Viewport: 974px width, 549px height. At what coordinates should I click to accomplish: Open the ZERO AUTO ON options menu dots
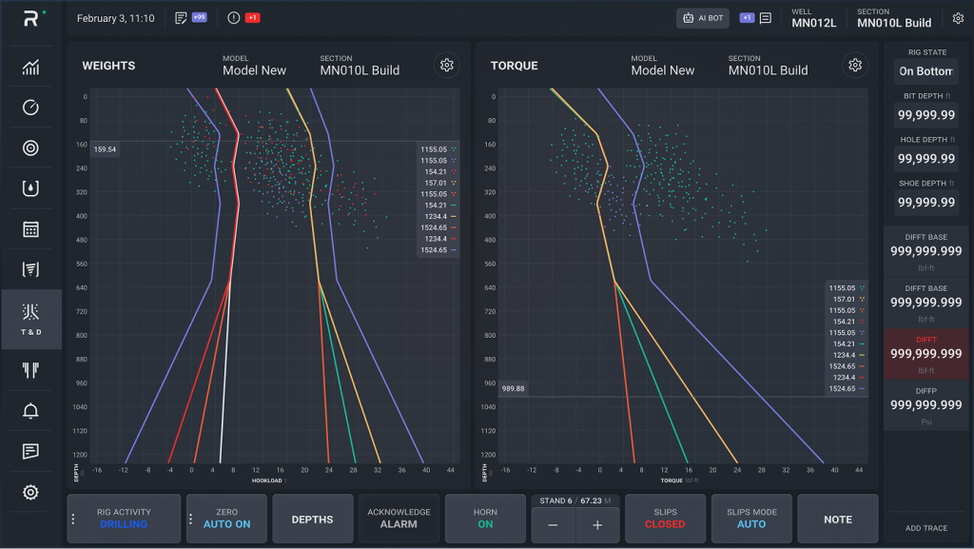[190, 519]
